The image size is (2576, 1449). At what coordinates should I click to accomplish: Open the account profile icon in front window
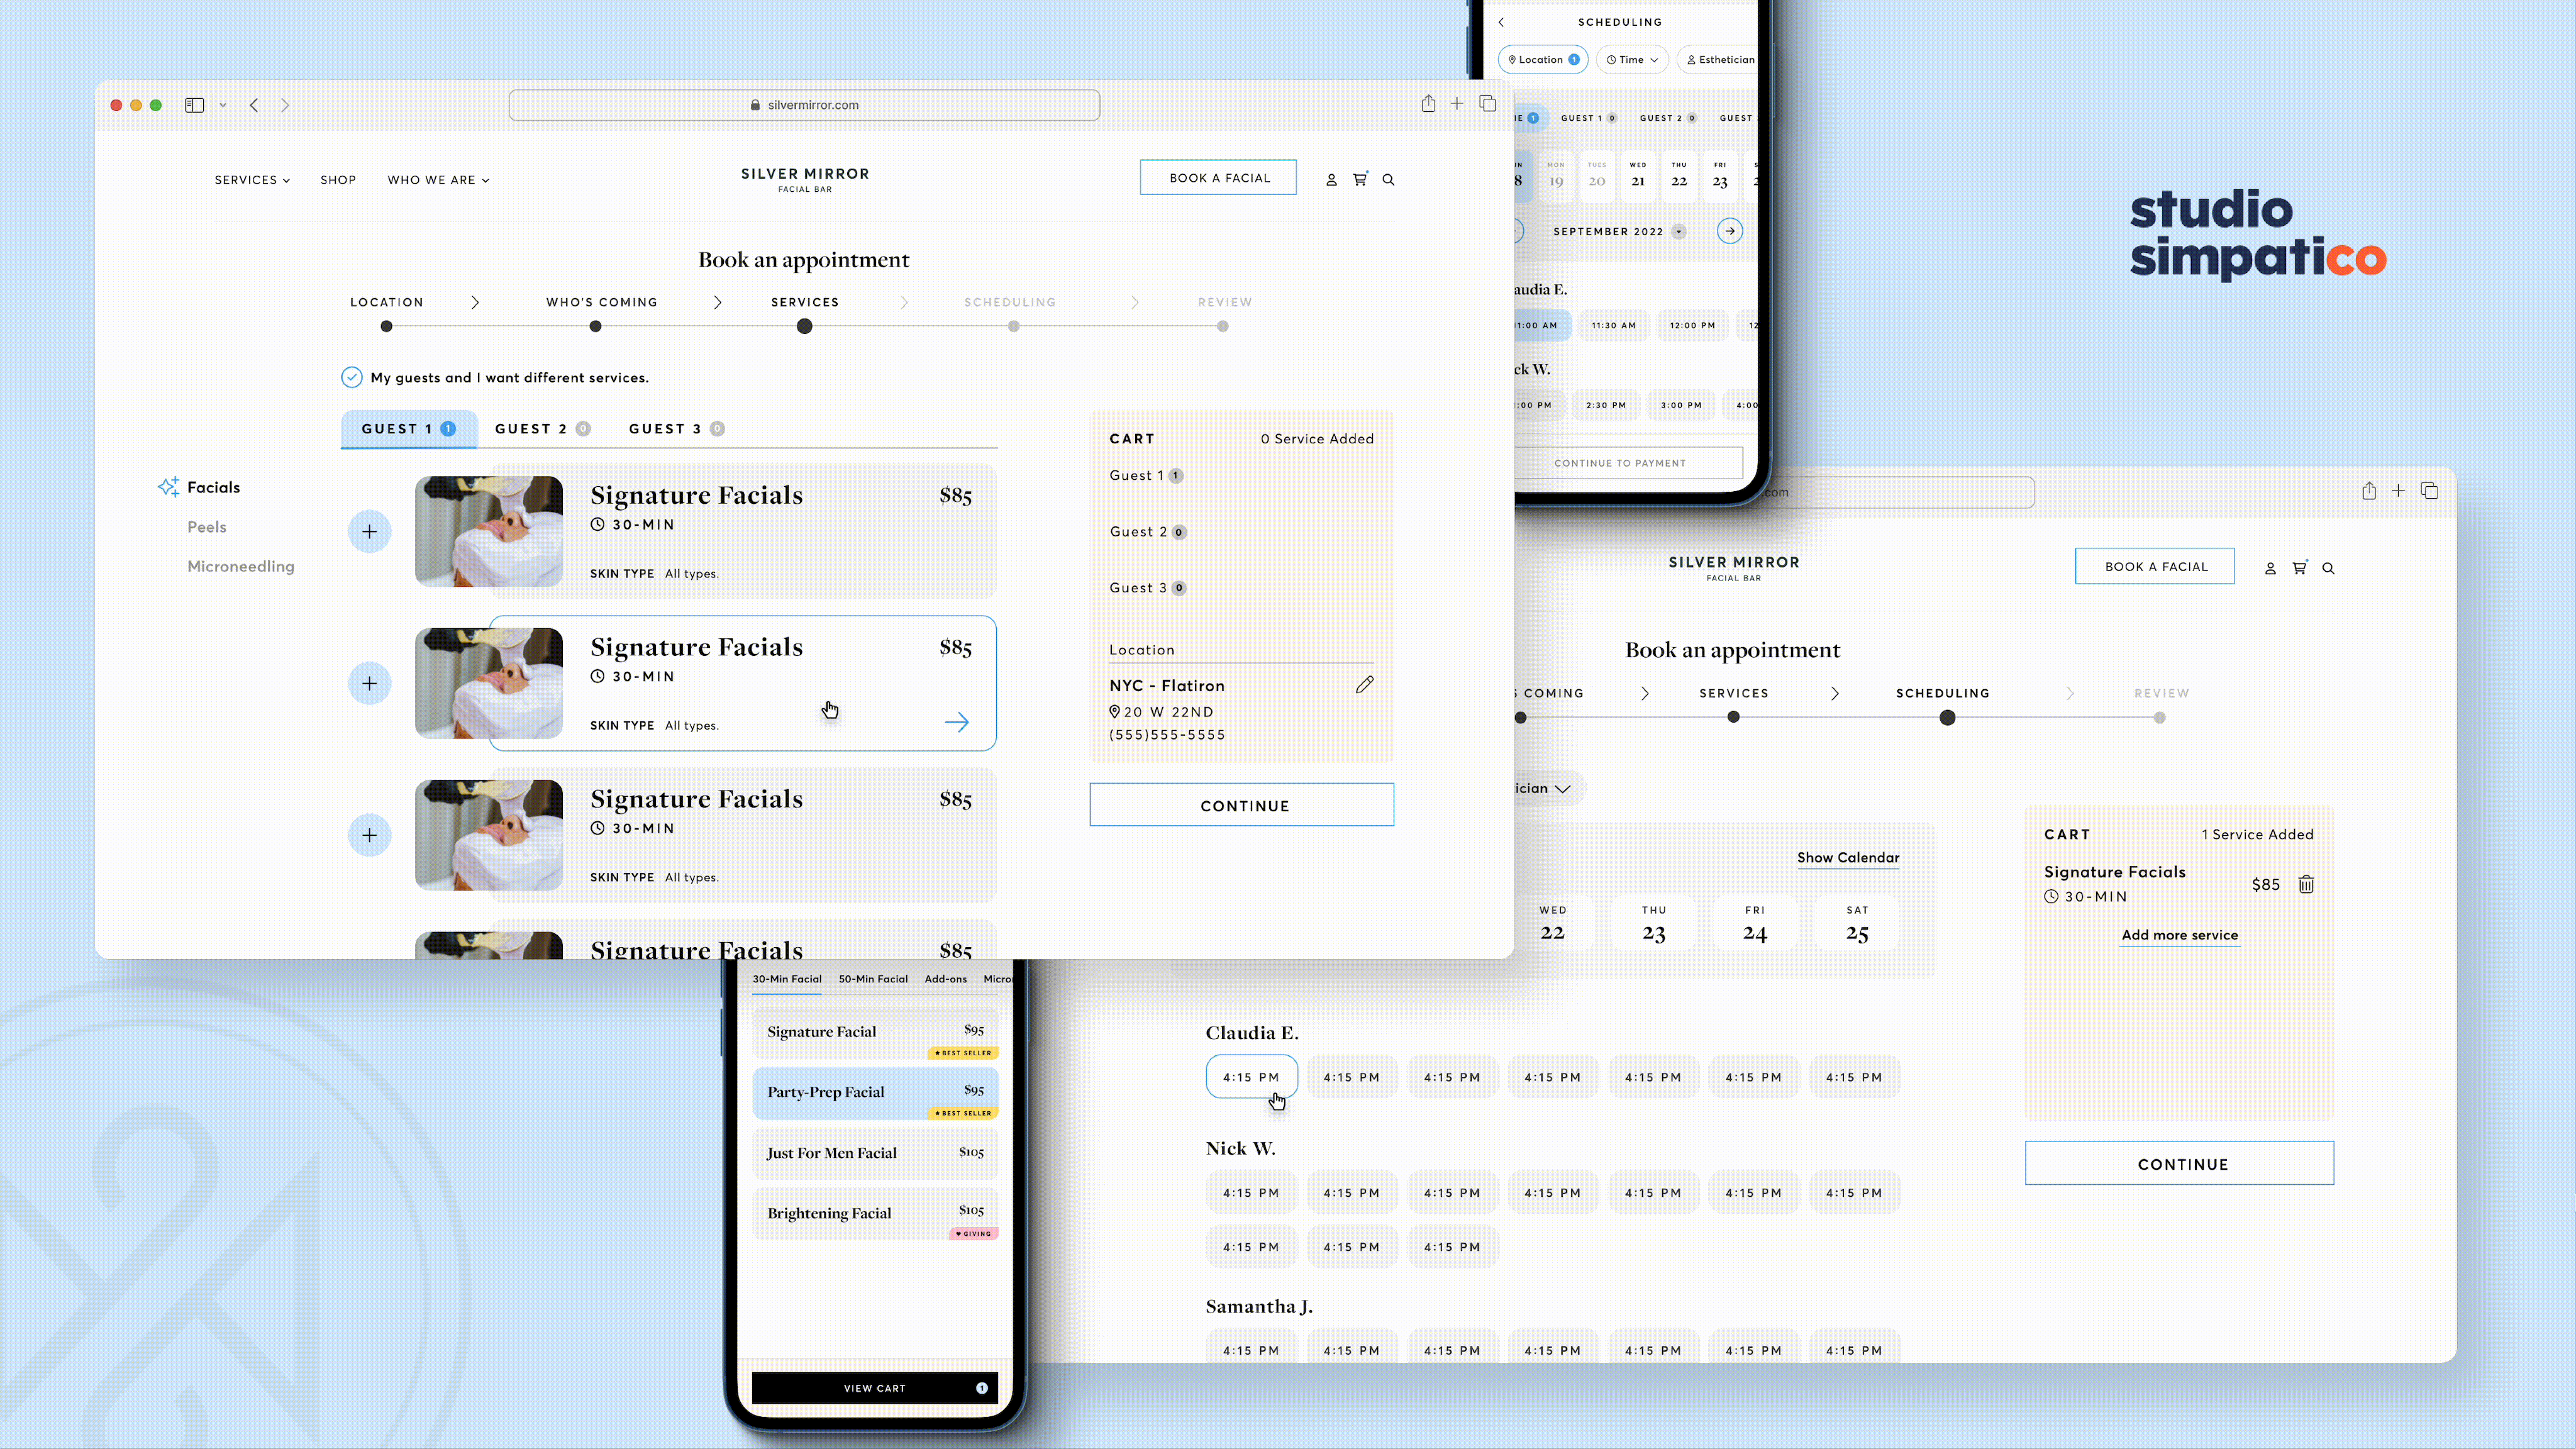coord(1331,180)
